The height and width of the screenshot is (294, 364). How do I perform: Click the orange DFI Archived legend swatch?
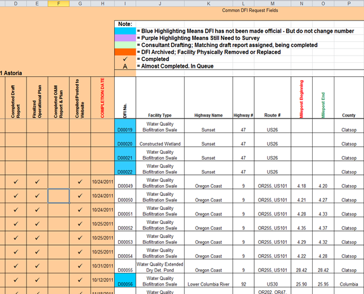coord(125,52)
